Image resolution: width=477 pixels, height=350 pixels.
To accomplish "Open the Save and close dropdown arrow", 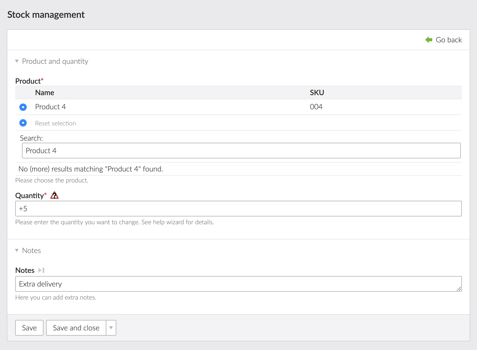I will tap(111, 328).
